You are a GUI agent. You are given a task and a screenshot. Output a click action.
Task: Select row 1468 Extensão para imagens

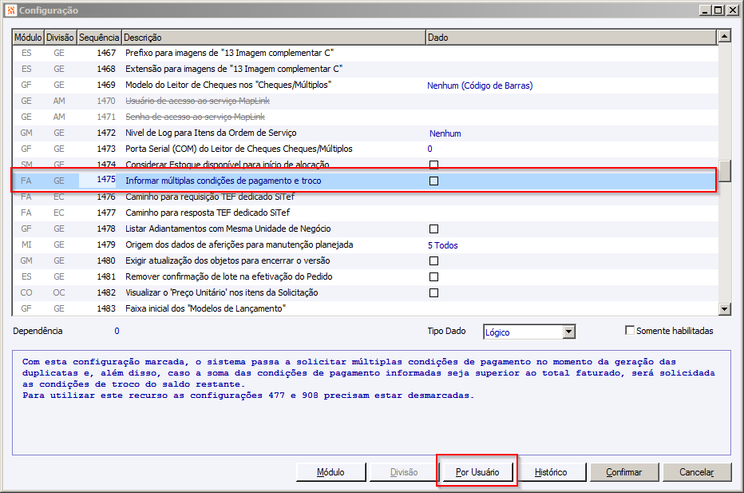(x=364, y=70)
